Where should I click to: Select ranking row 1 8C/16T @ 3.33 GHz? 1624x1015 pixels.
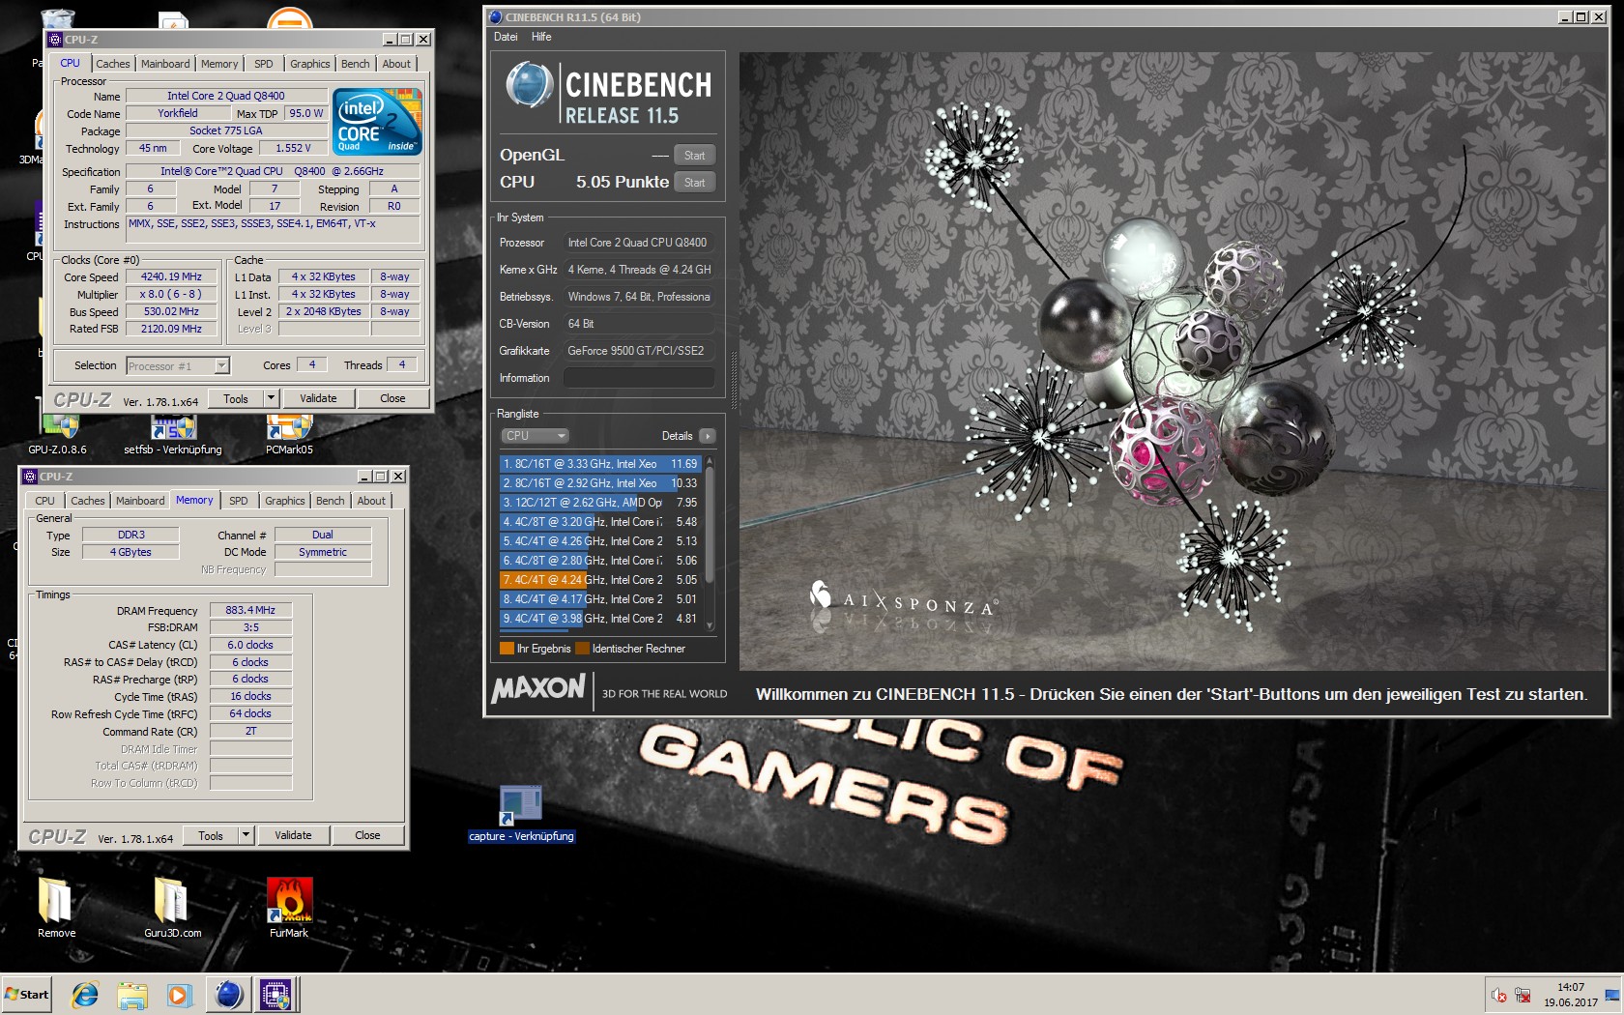(x=599, y=464)
